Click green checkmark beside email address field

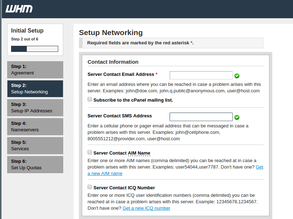237,76
